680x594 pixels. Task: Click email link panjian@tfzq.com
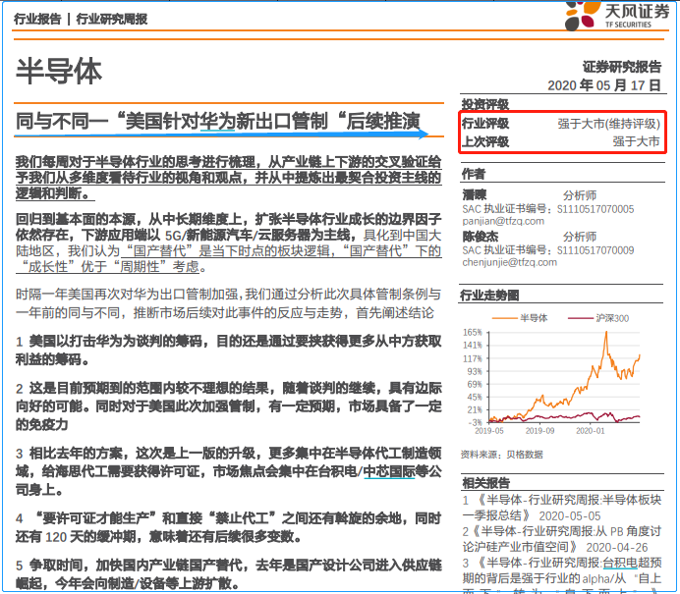coord(503,221)
